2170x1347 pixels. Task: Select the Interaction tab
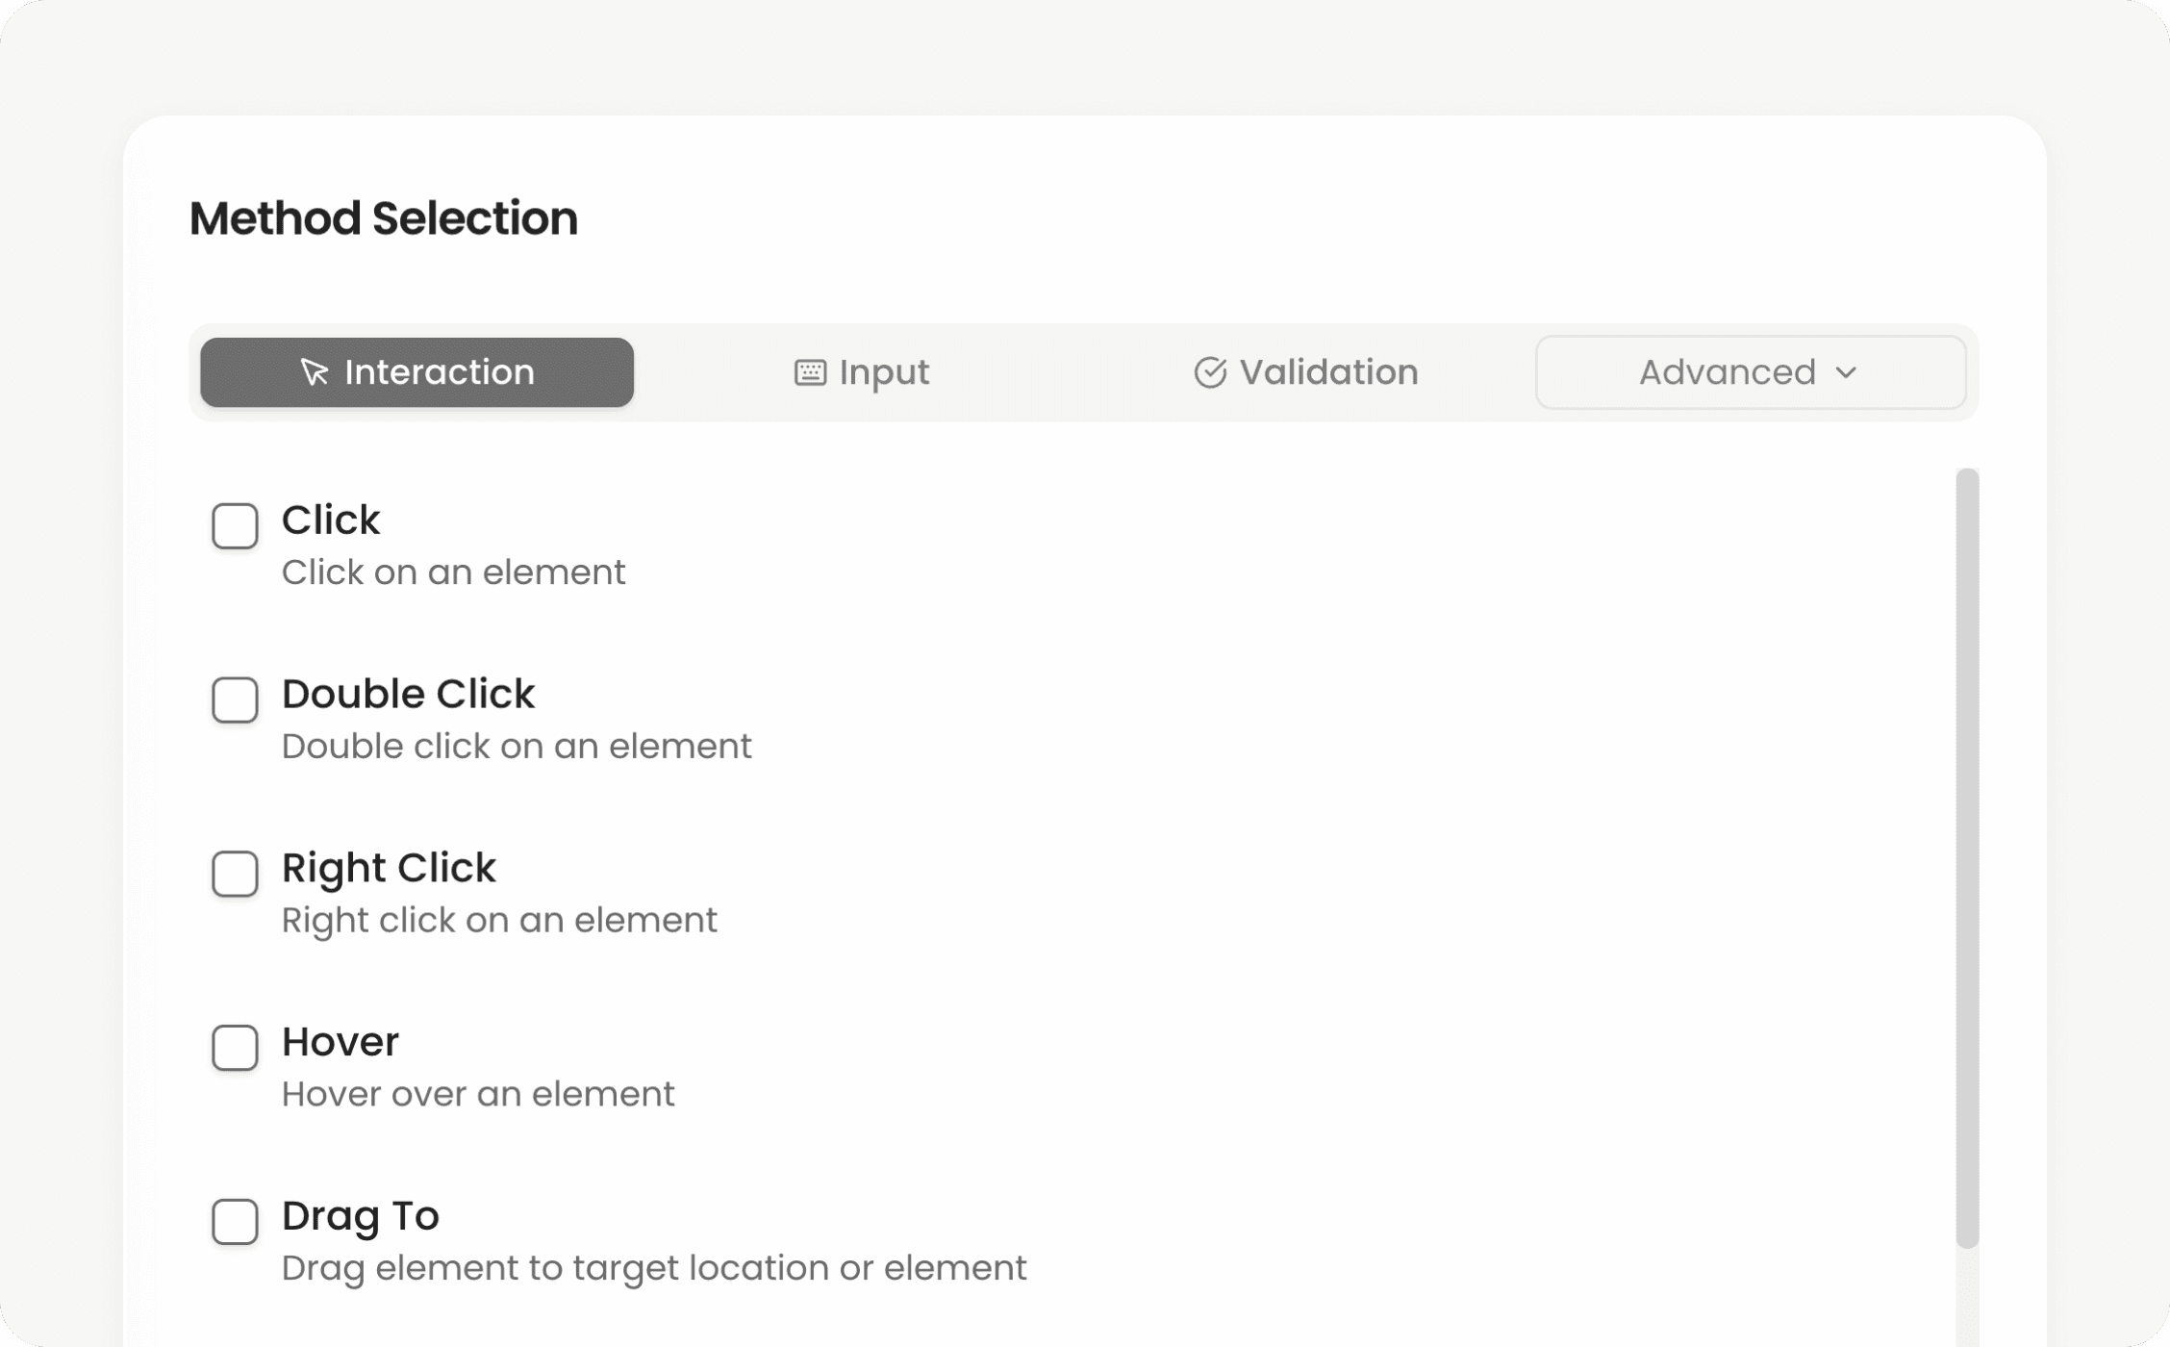tap(416, 372)
